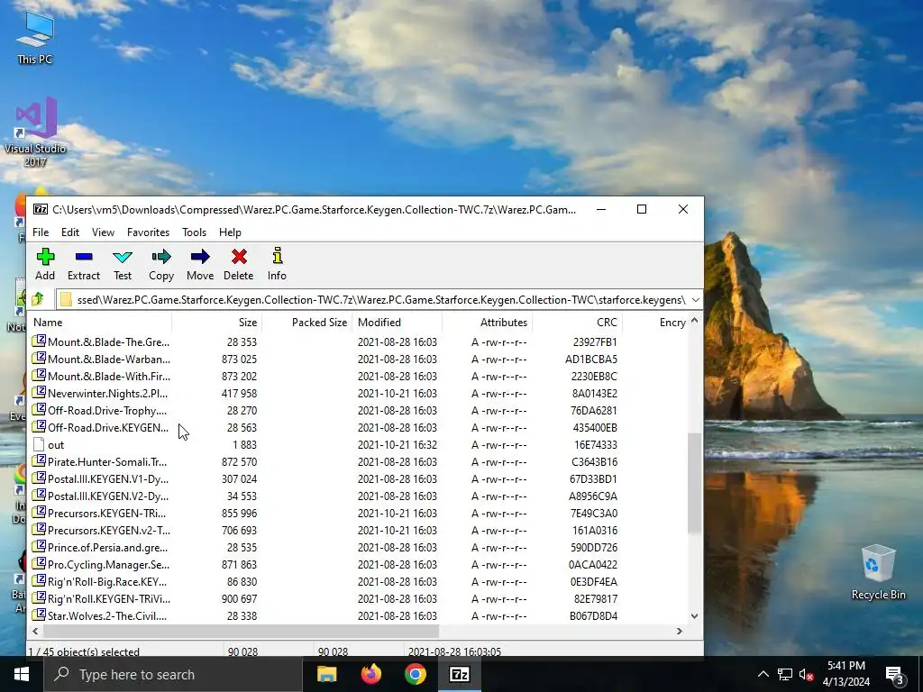Open the File menu

click(x=41, y=232)
